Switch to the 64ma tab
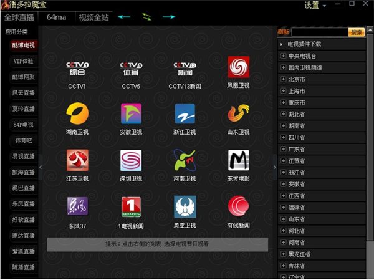 56,17
